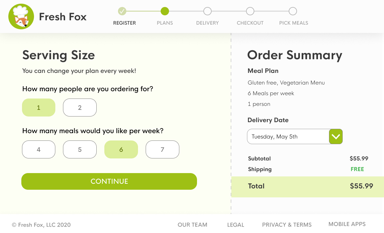Open delivery date with green chevron
Viewport: 384px width, 233px height.
click(336, 136)
